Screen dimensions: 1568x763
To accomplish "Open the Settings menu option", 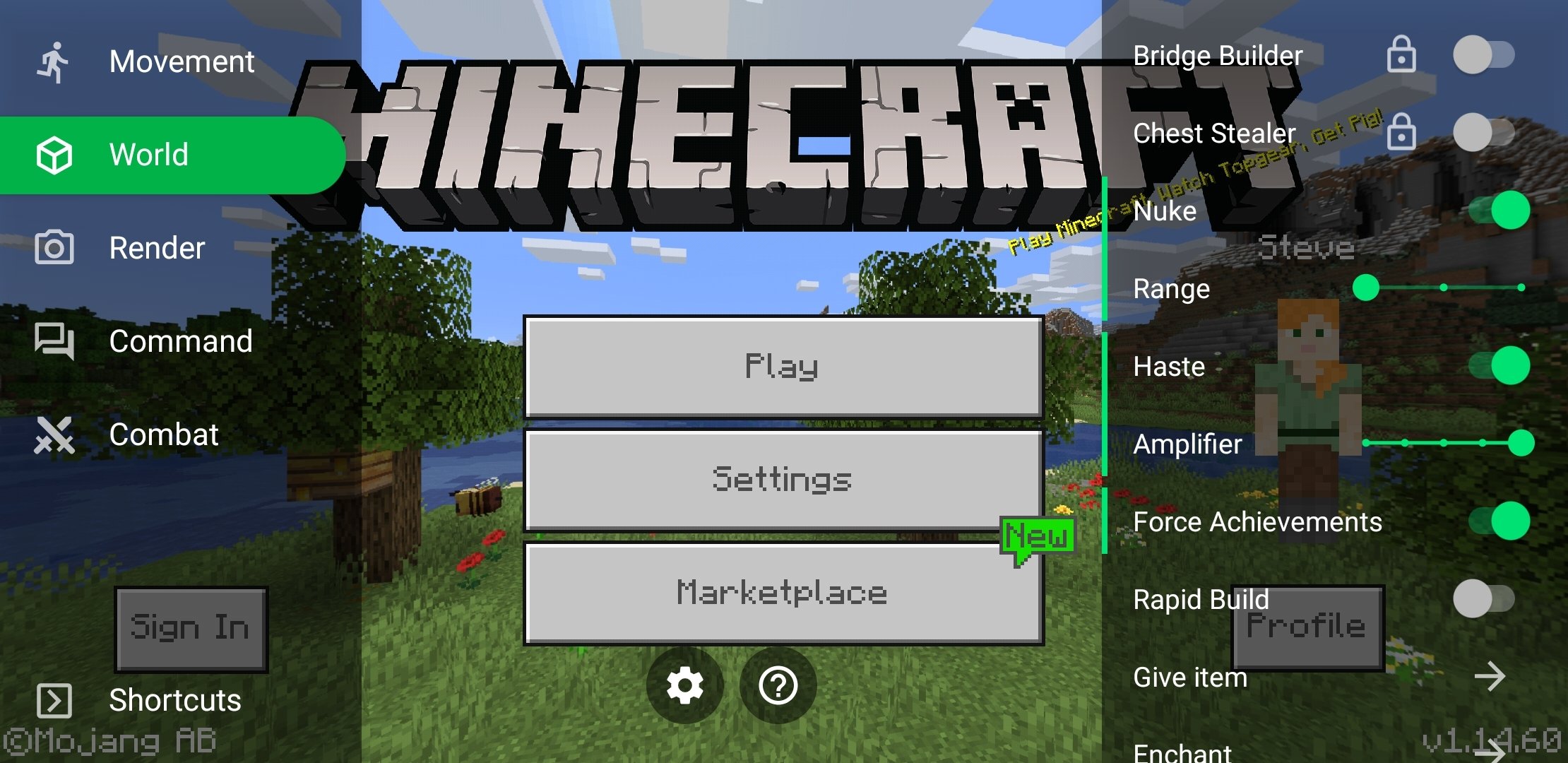I will click(x=783, y=478).
